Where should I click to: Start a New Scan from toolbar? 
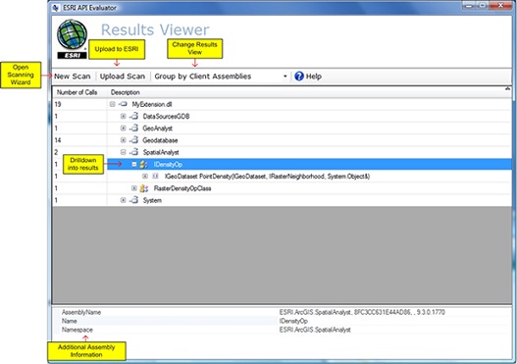tap(73, 77)
